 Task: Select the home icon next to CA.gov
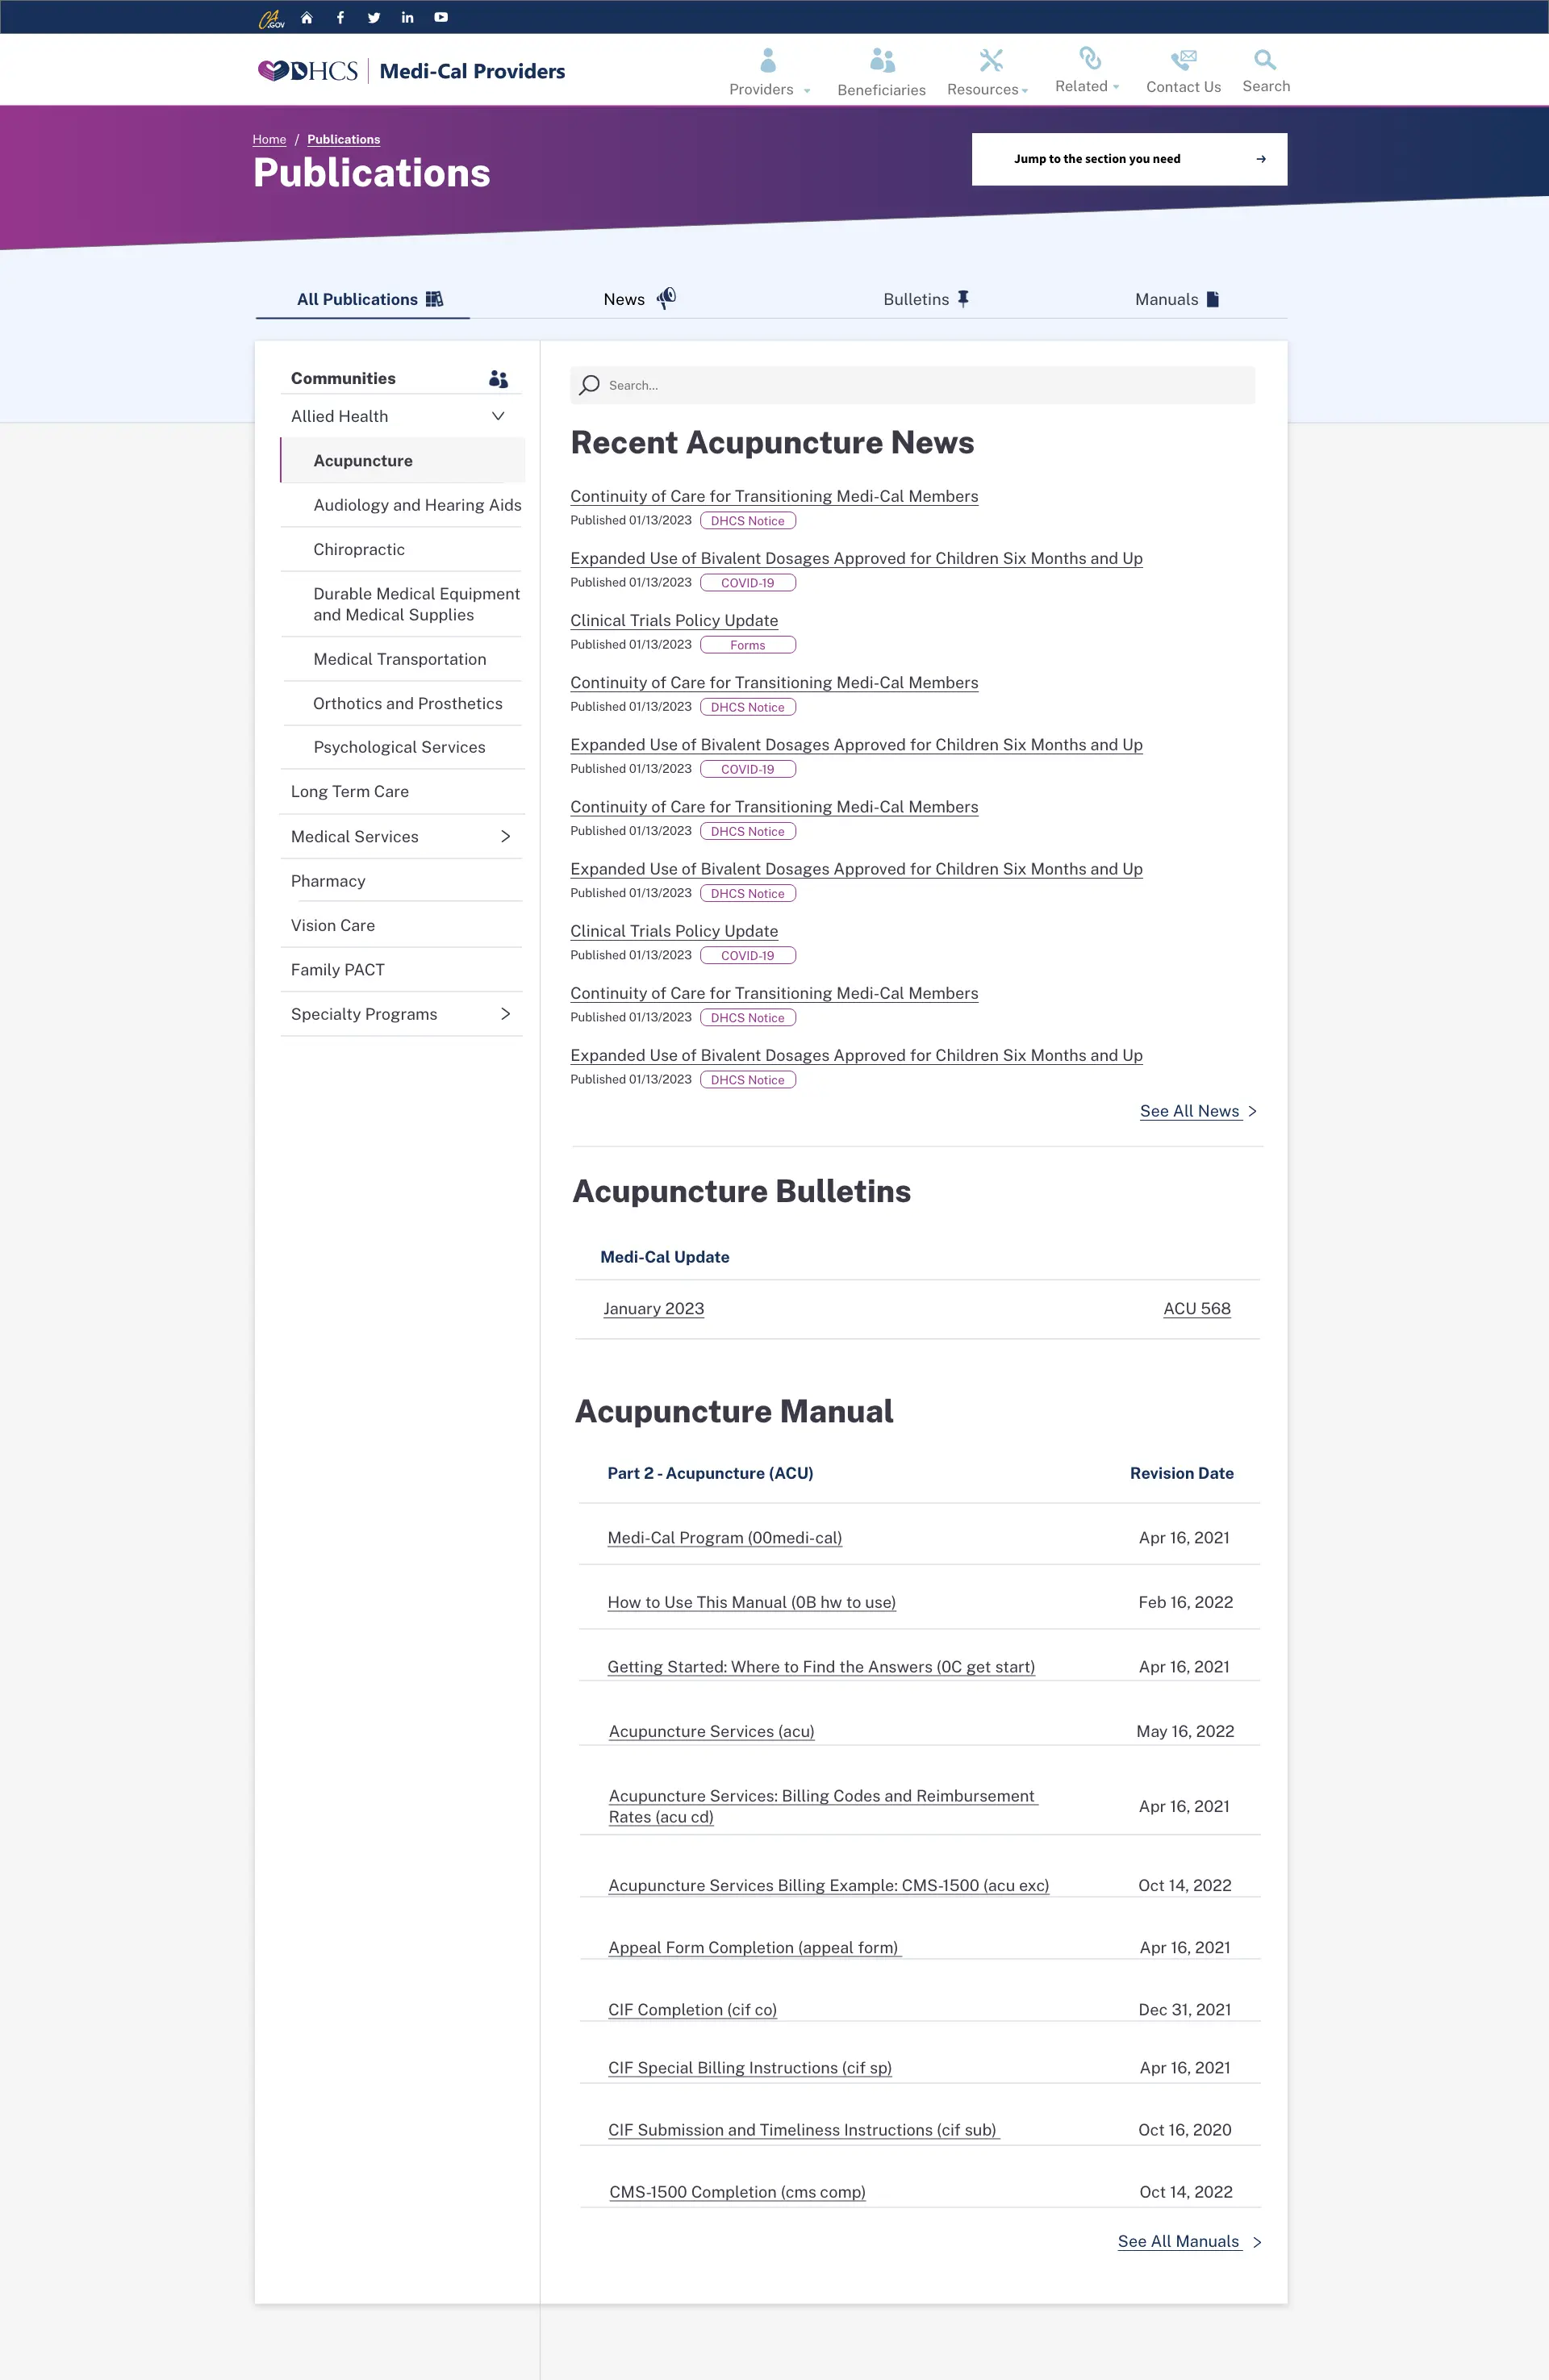point(306,17)
